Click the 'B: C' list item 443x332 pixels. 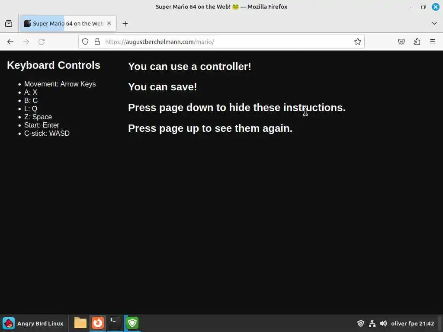coord(31,100)
